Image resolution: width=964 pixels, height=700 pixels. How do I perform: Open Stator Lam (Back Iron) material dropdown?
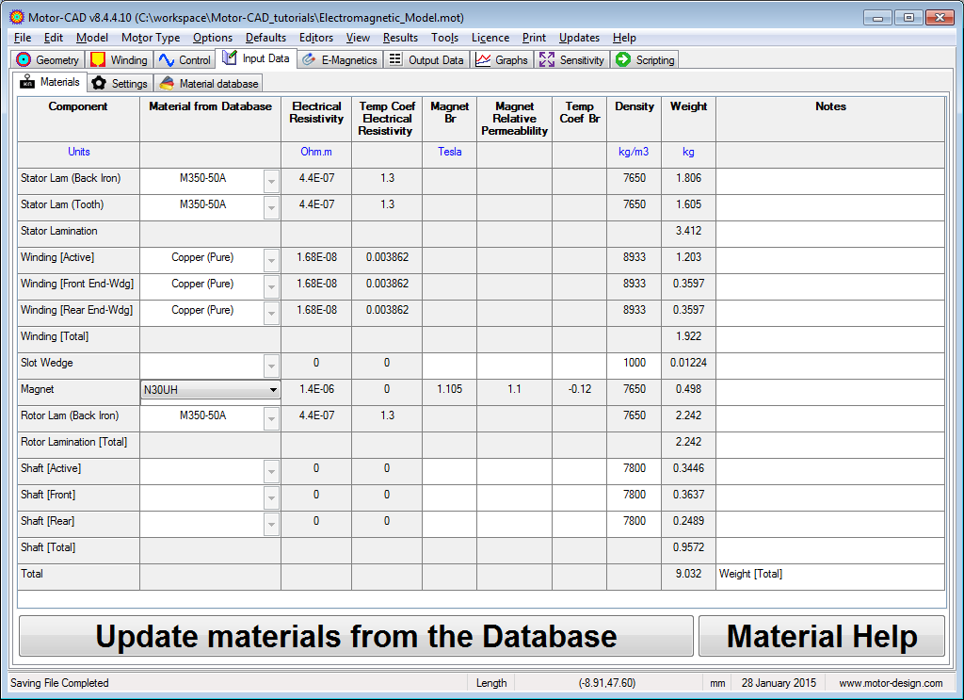point(271,181)
